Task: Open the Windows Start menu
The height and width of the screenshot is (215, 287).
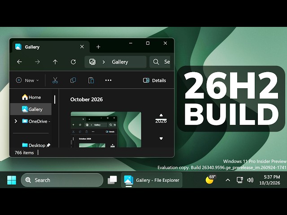Action: (12, 180)
